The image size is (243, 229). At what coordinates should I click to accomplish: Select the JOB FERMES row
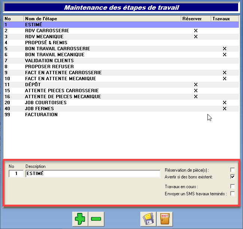tap(121, 109)
